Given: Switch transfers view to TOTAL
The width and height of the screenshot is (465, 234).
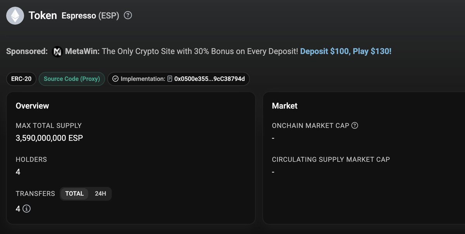Looking at the screenshot, I should pyautogui.click(x=74, y=194).
